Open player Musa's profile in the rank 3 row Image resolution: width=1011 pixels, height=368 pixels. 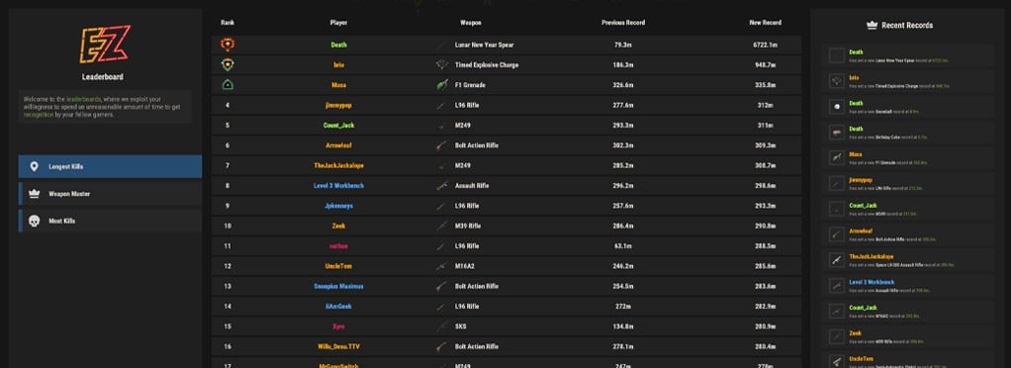tap(338, 85)
